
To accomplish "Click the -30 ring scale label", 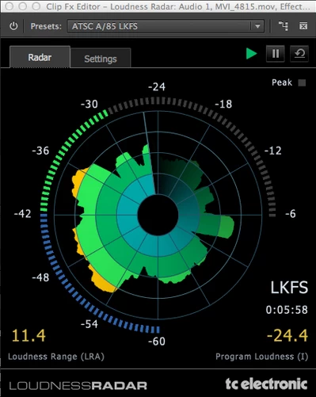I will coord(89,104).
